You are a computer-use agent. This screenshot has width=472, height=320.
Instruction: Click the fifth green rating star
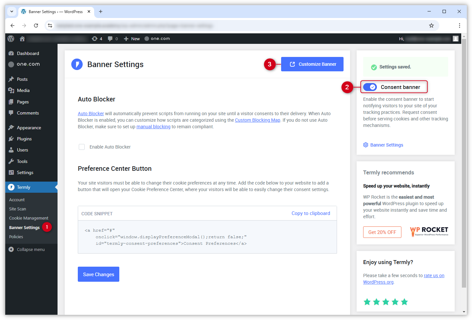pos(404,301)
